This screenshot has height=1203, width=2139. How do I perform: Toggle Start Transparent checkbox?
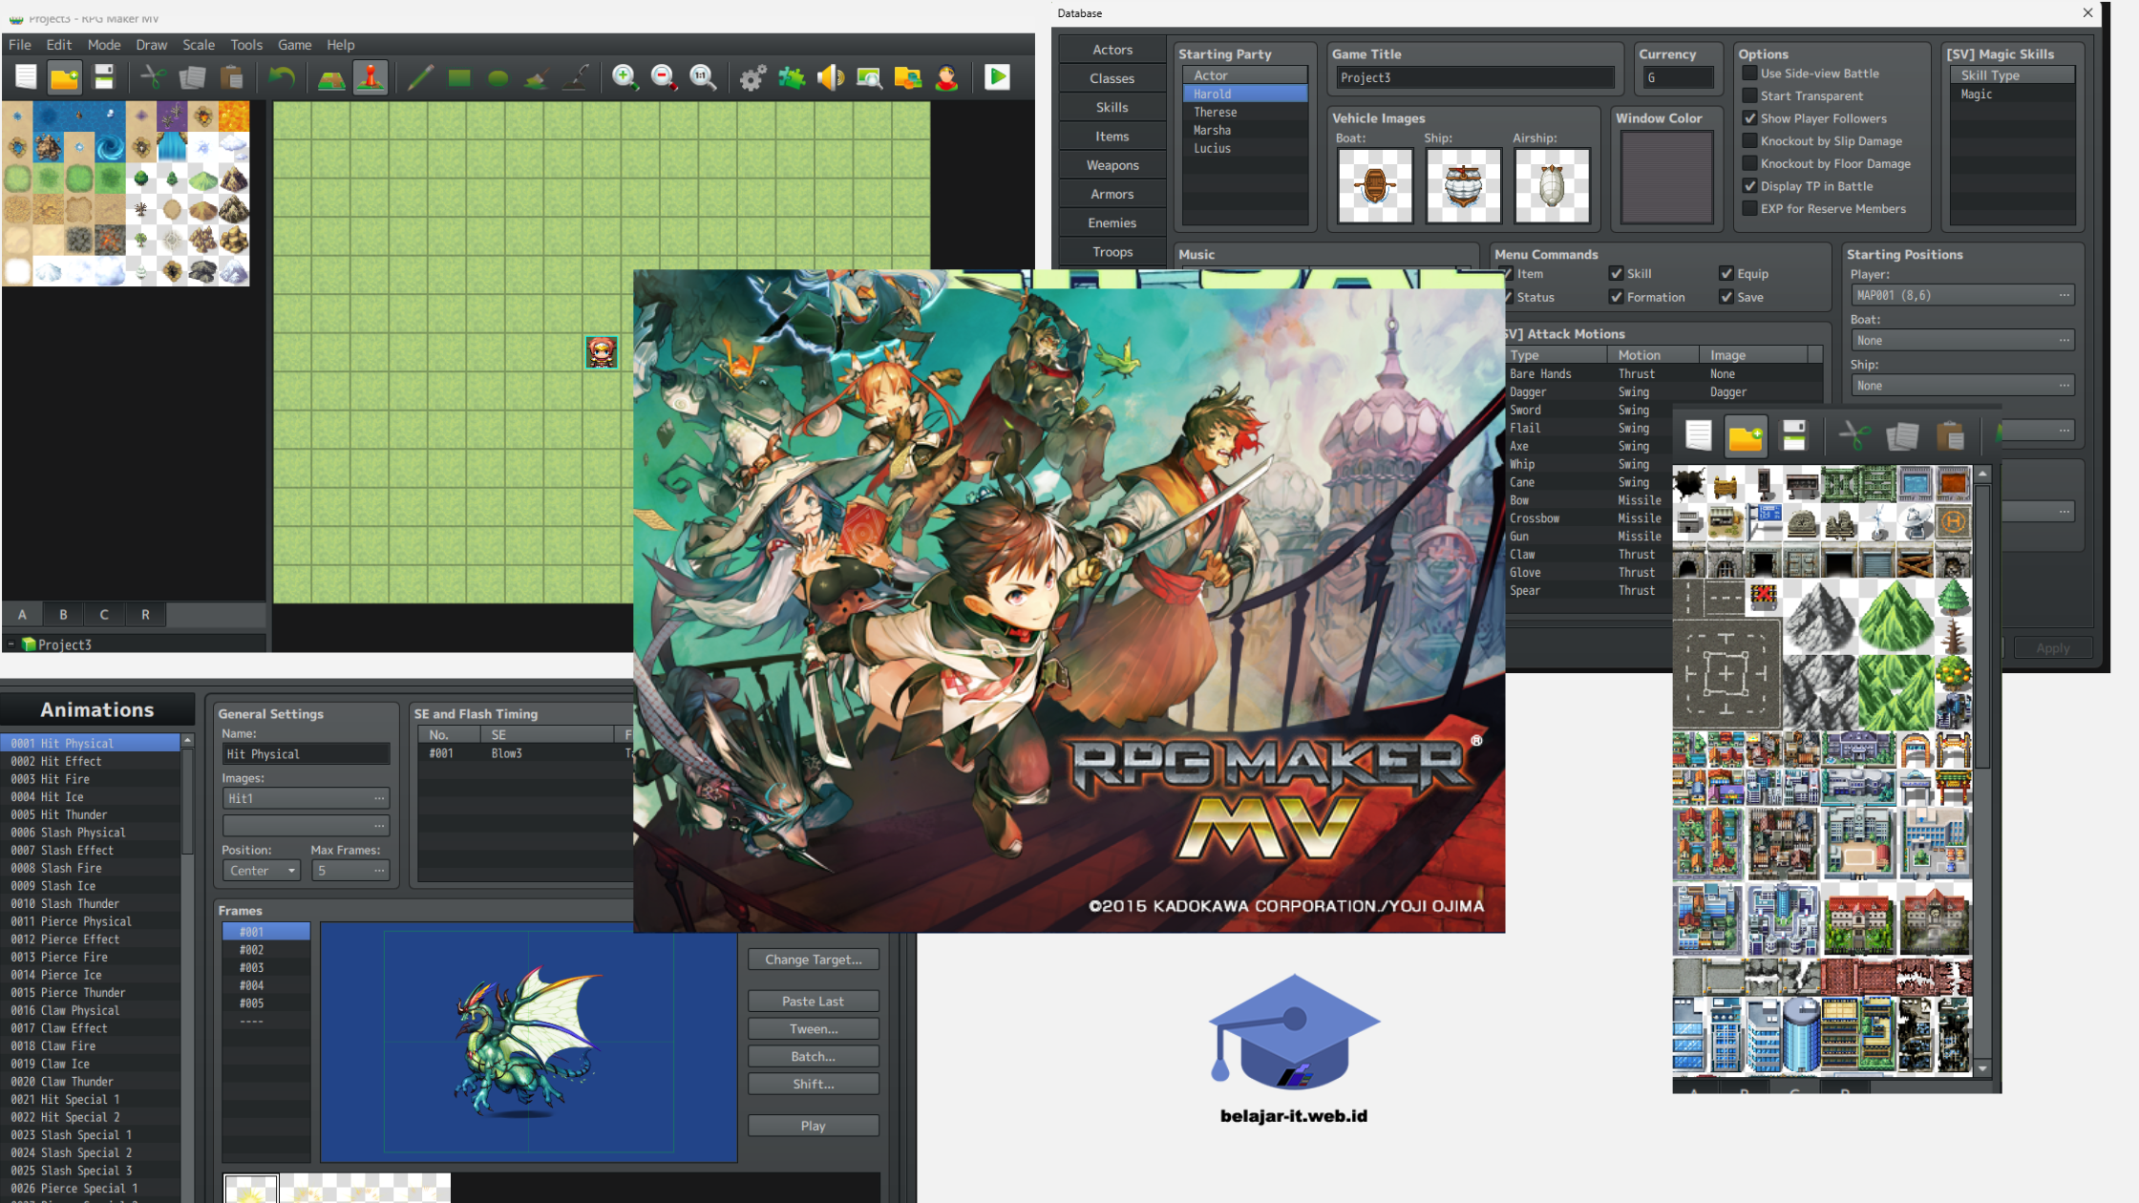[x=1749, y=95]
